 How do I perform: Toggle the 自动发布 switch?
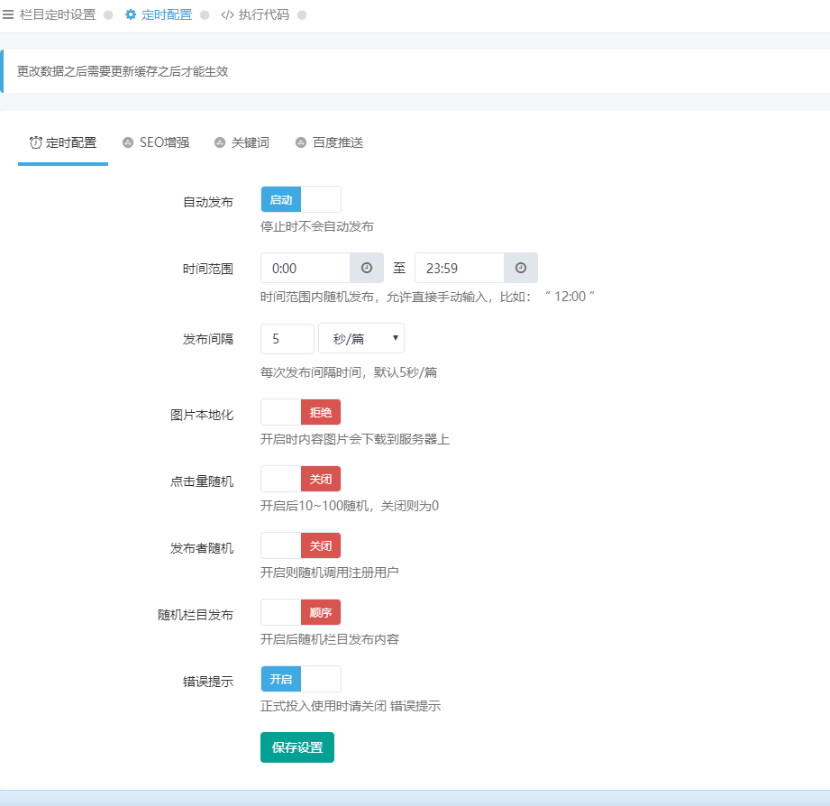click(301, 199)
